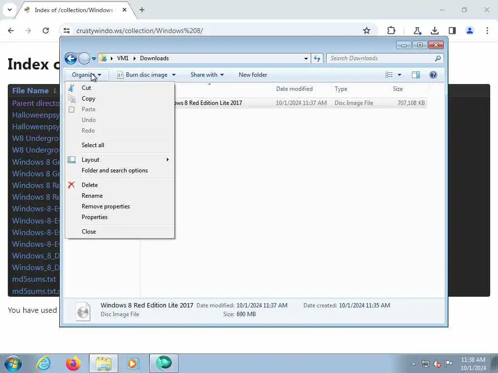Open Folder and search options
Viewport: 498px width, 373px height.
(x=120, y=170)
